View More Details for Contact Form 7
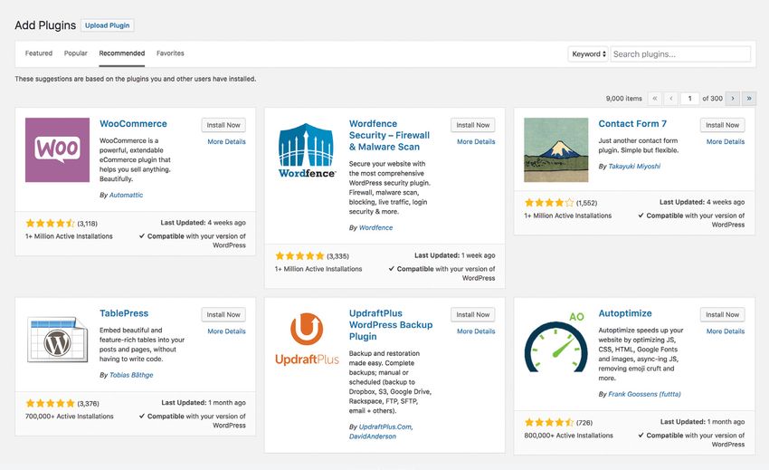Viewport: 769px width, 470px height. [x=726, y=141]
